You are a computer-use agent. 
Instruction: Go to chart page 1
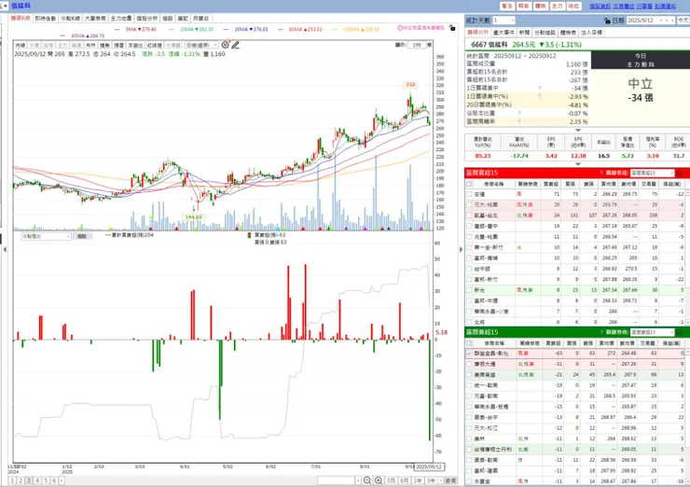[12, 480]
